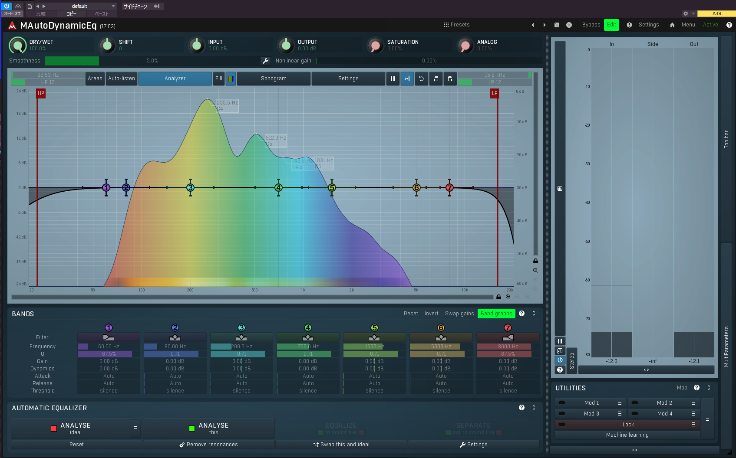Switch to the Analyzer tab

(x=175, y=79)
